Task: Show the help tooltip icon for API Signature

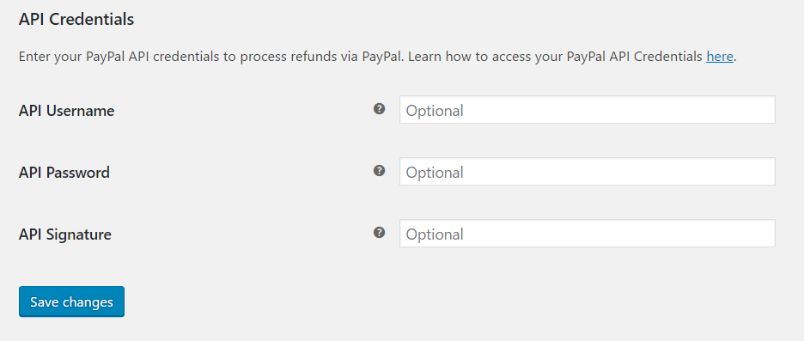Action: tap(379, 233)
